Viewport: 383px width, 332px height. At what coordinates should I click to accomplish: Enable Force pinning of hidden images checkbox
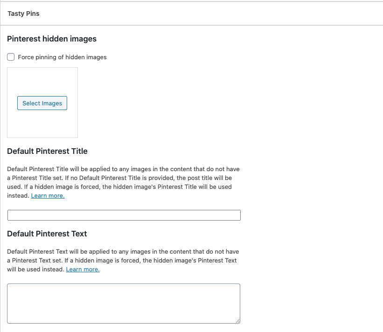pyautogui.click(x=11, y=57)
